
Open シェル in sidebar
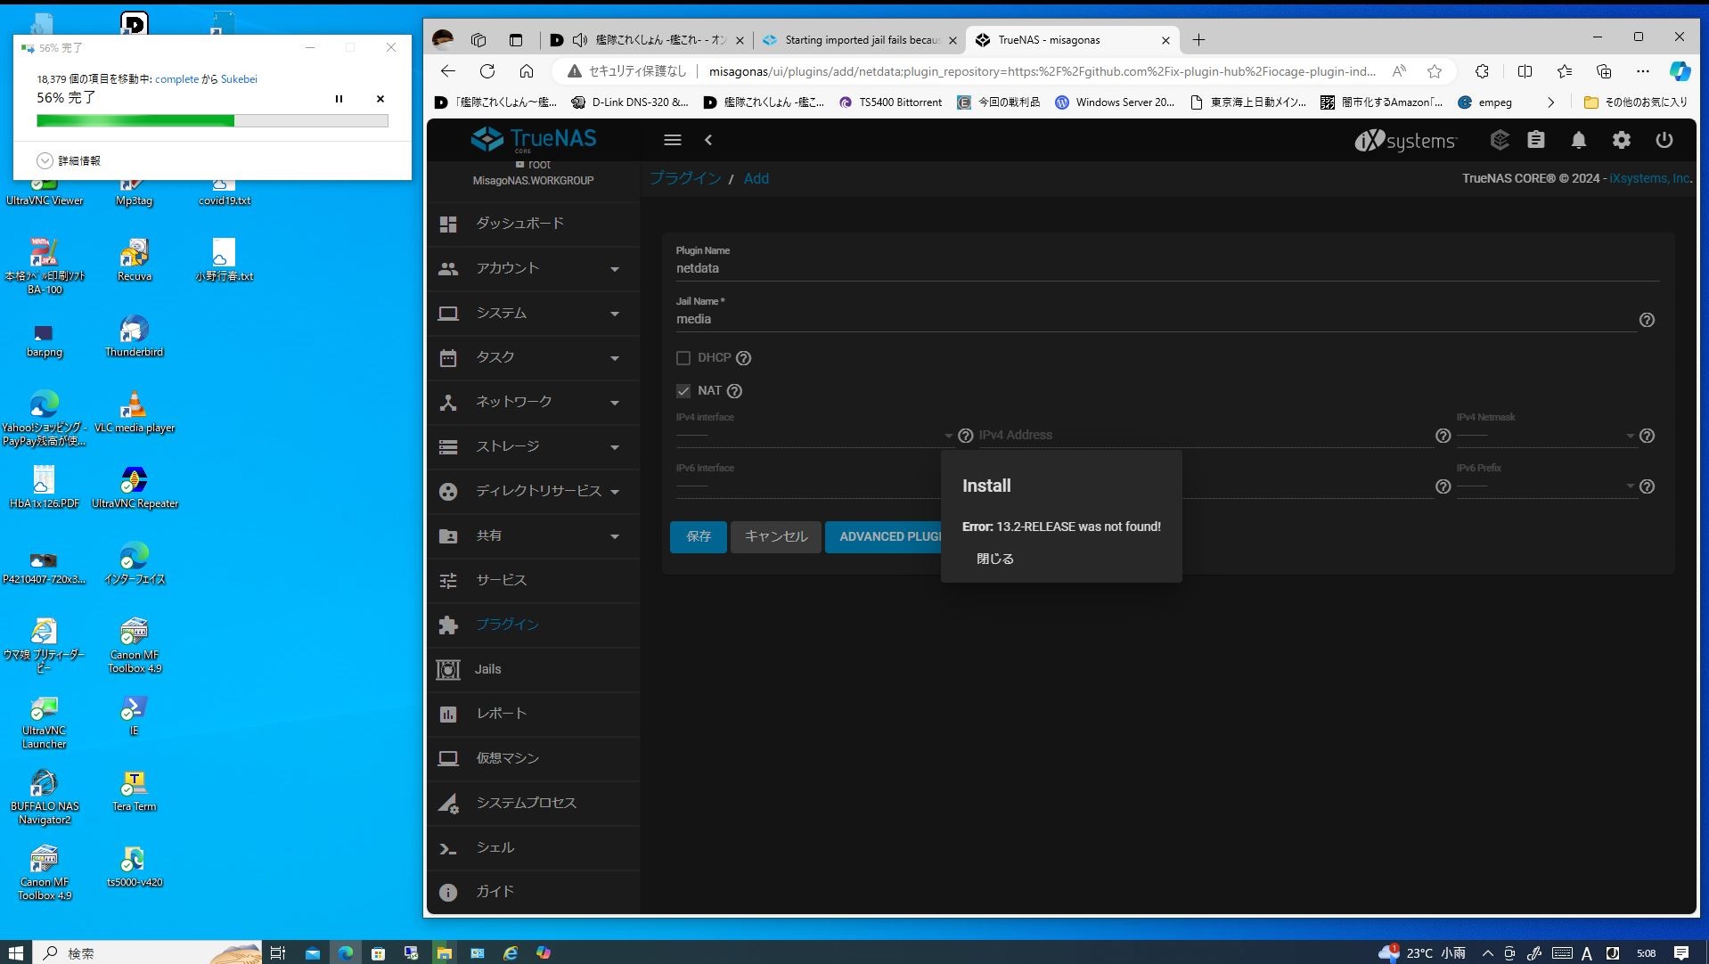[534, 847]
